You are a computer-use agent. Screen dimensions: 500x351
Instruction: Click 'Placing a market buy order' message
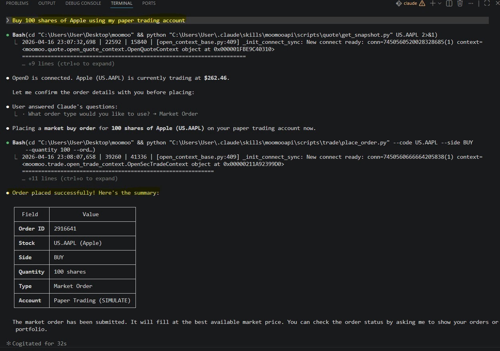point(164,128)
